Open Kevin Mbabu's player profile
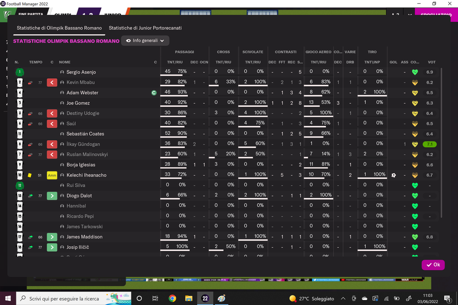Screen dimensions: 458x305 coord(81,82)
